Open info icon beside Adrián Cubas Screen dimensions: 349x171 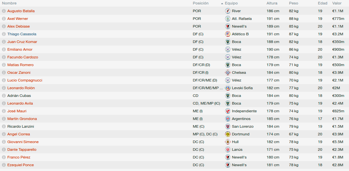pos(4,96)
